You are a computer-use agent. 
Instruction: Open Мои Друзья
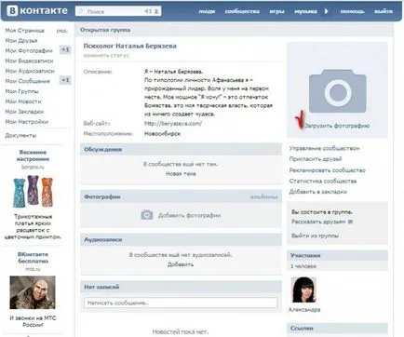tap(21, 41)
